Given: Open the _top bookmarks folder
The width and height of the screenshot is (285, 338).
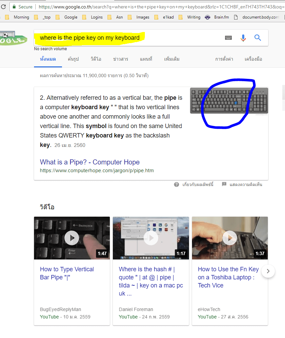Looking at the screenshot, I should click(43, 17).
